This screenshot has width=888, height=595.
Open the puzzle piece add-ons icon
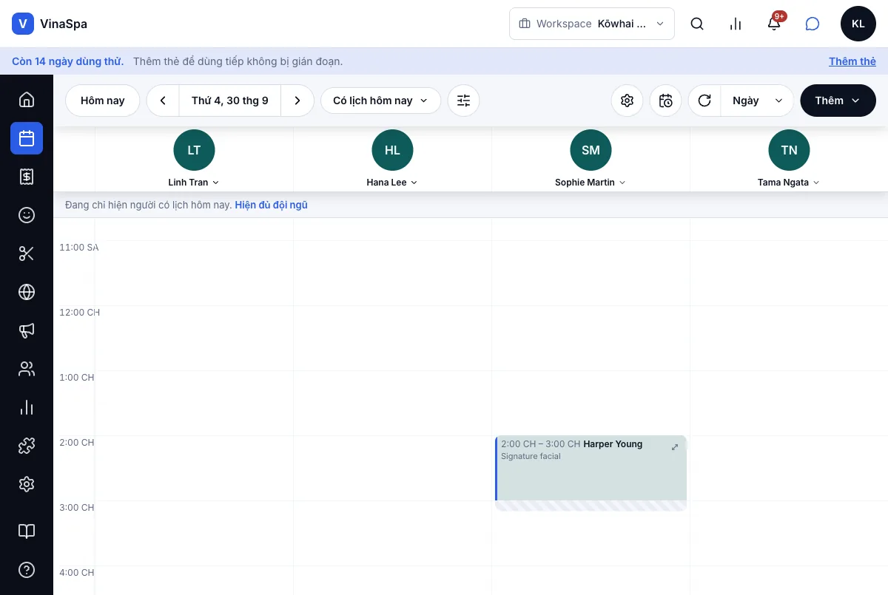[x=27, y=446]
